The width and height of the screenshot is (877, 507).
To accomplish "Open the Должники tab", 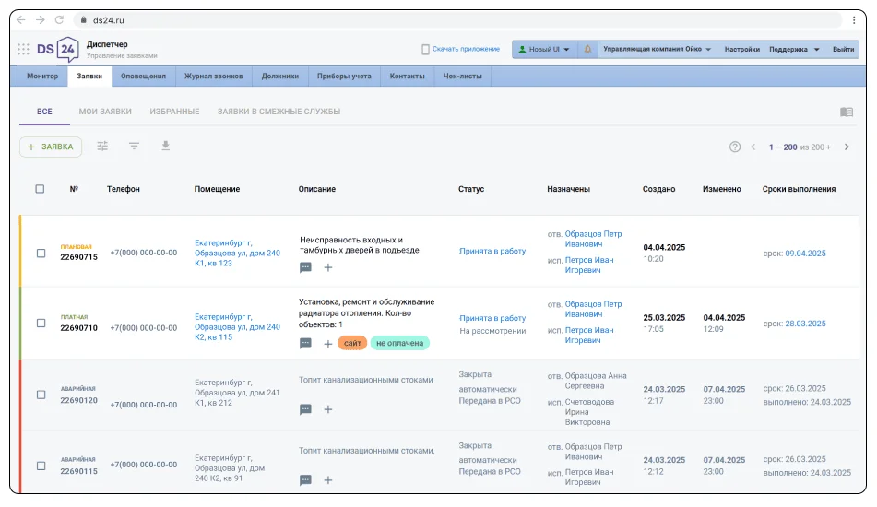I will pyautogui.click(x=280, y=76).
